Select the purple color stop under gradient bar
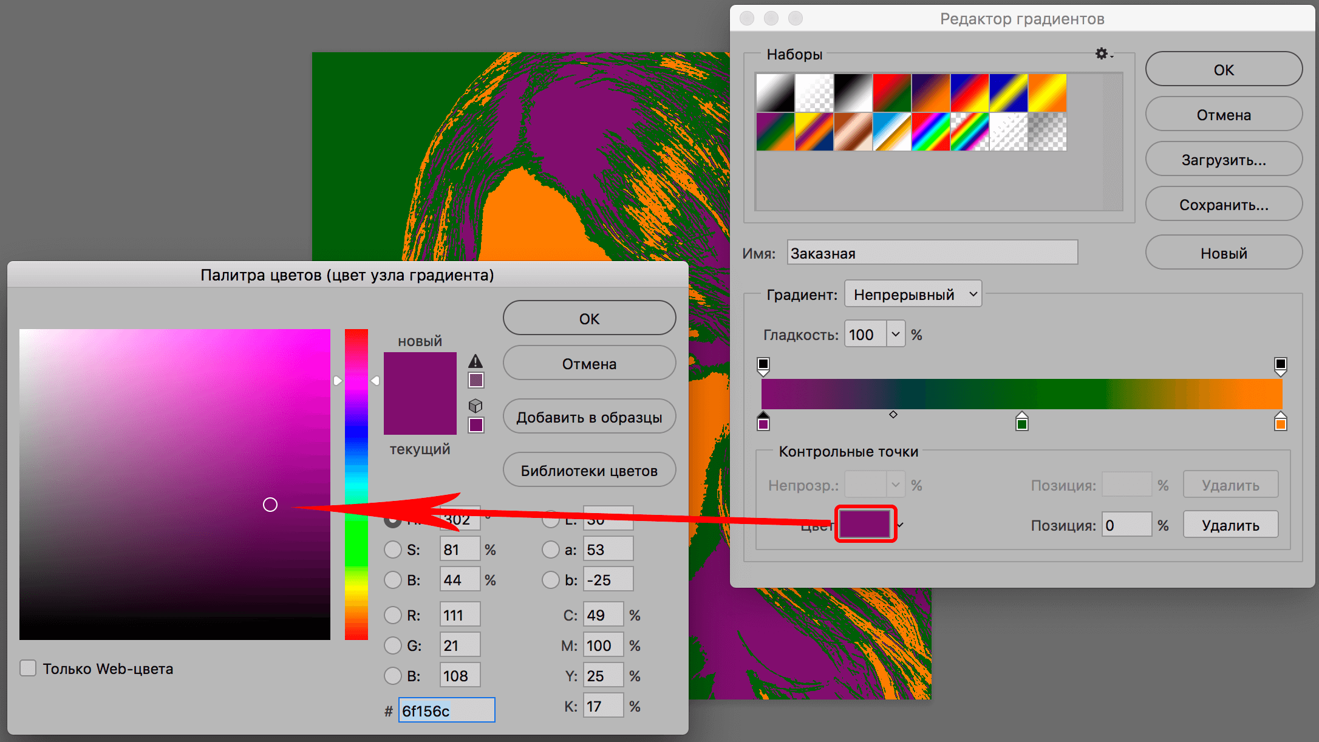Image resolution: width=1319 pixels, height=742 pixels. (x=763, y=423)
